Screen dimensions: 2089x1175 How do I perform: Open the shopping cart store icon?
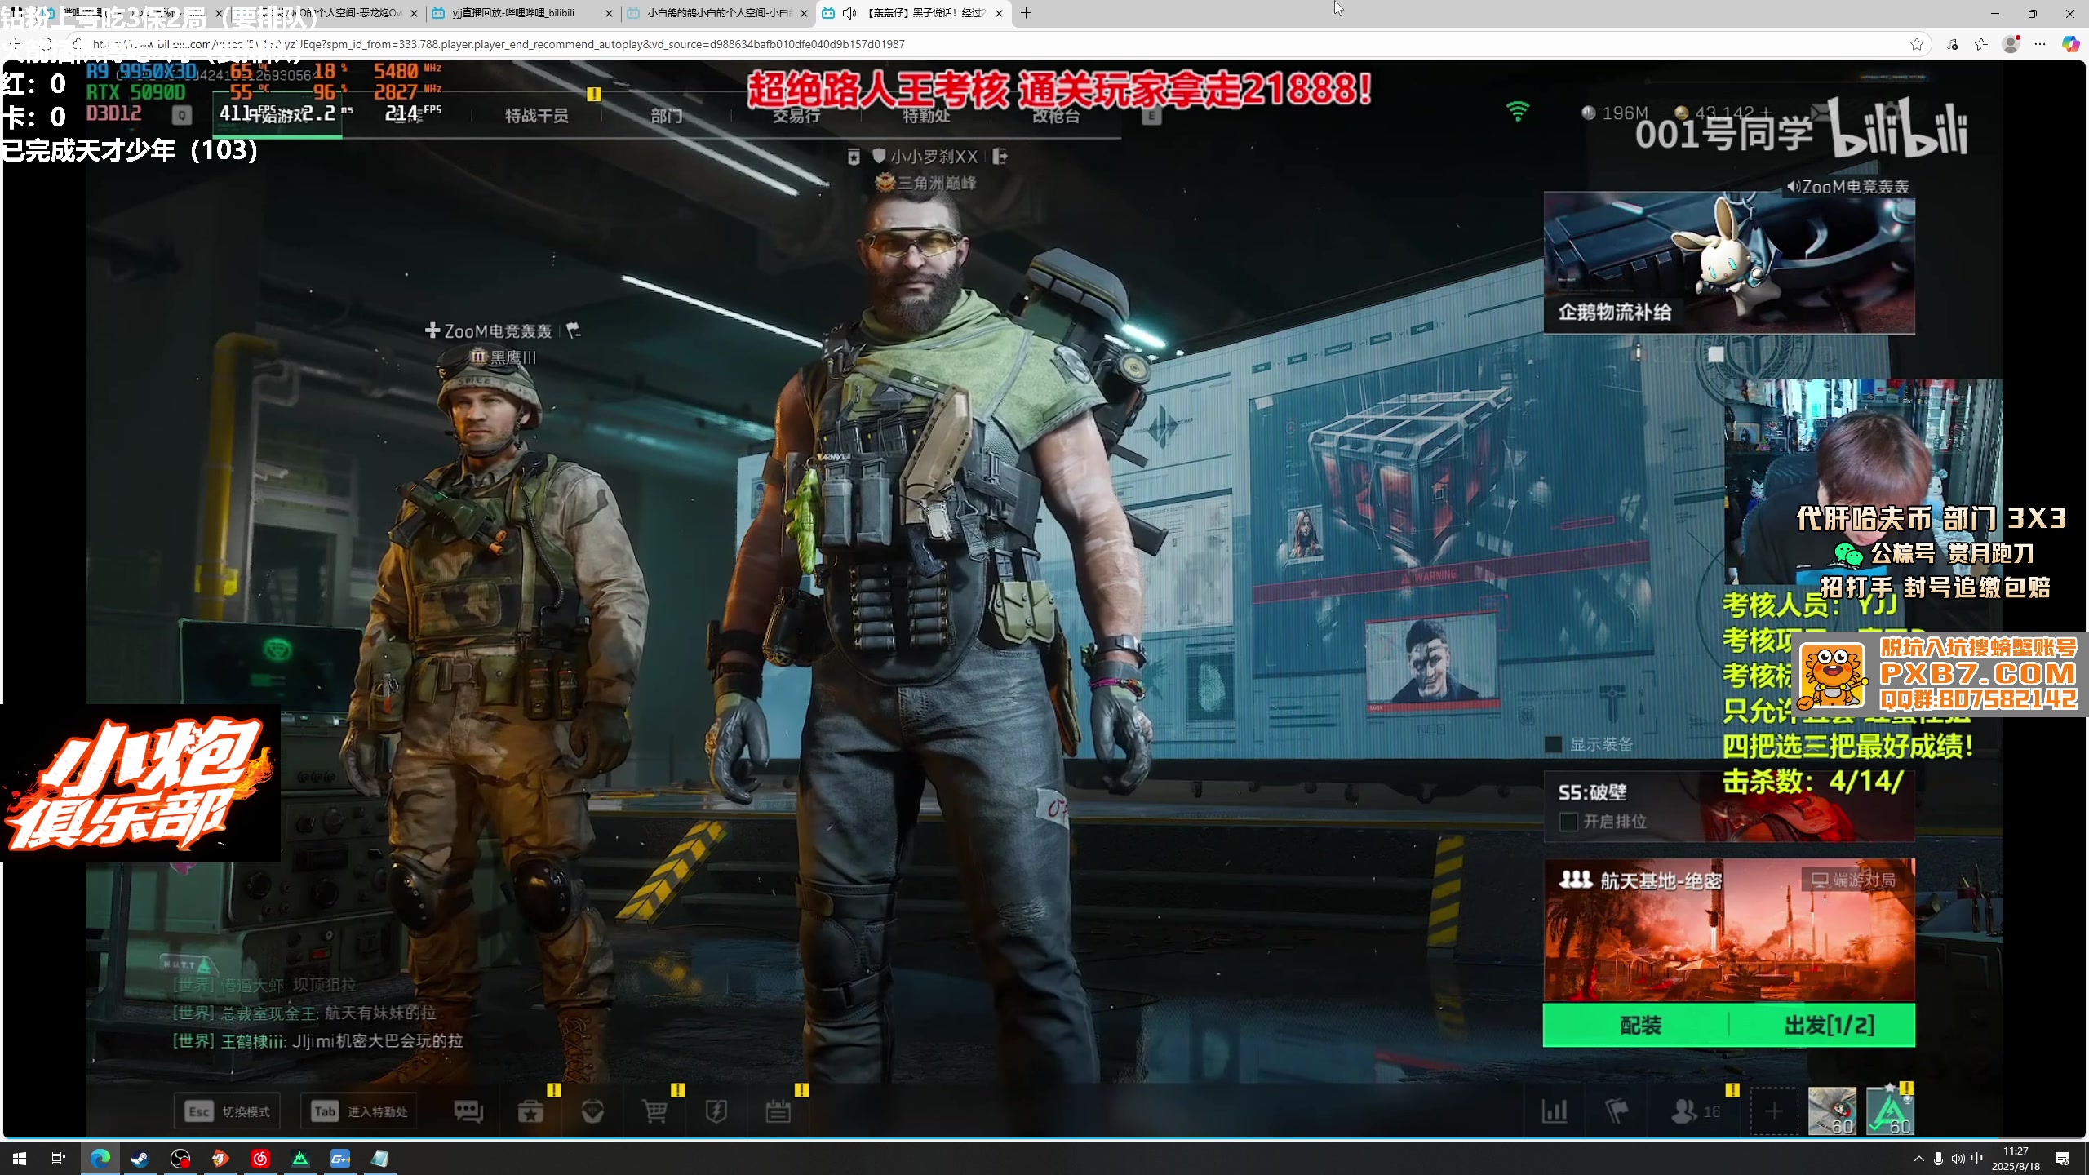pyautogui.click(x=654, y=1111)
